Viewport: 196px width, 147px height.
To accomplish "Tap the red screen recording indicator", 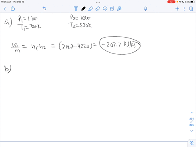I will tap(171, 2).
